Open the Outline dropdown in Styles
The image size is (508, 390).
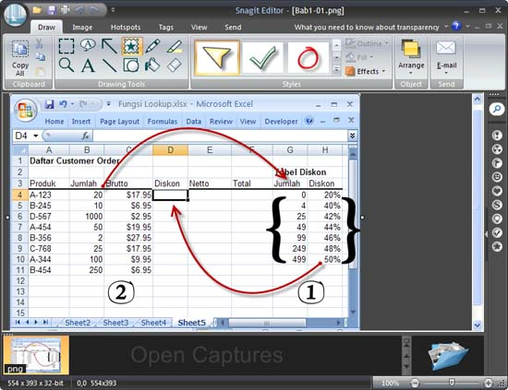(x=367, y=43)
